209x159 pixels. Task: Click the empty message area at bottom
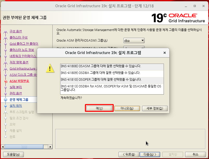pos(130,139)
